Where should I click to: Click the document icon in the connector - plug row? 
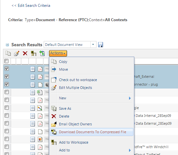point(33,85)
